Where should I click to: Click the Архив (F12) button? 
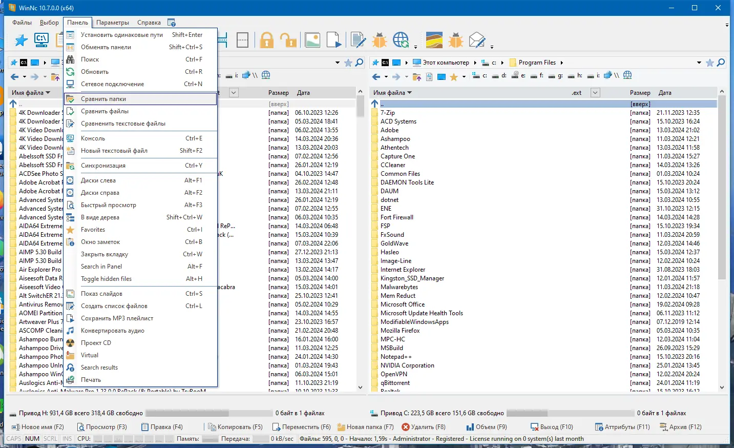pyautogui.click(x=680, y=427)
